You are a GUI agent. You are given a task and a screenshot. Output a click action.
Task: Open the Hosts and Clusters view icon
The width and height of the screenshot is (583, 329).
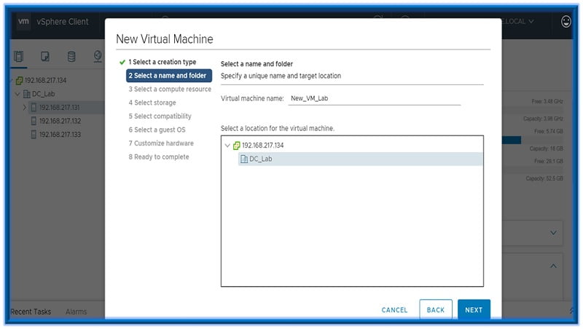(20, 57)
